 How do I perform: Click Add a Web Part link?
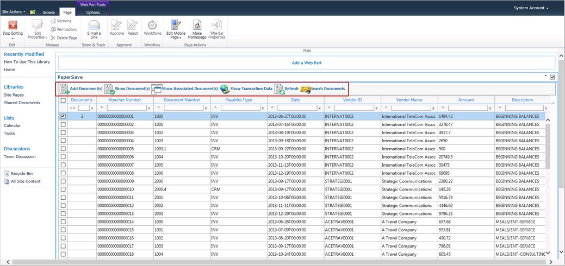pyautogui.click(x=307, y=62)
